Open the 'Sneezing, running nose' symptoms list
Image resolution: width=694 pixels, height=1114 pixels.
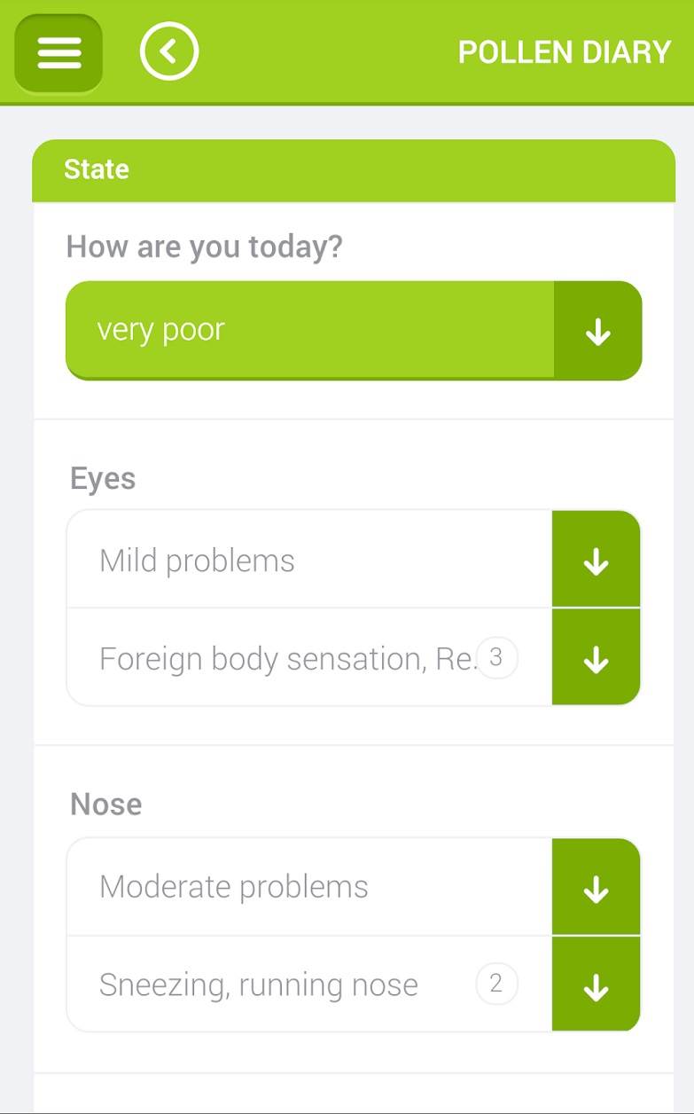tap(284, 985)
